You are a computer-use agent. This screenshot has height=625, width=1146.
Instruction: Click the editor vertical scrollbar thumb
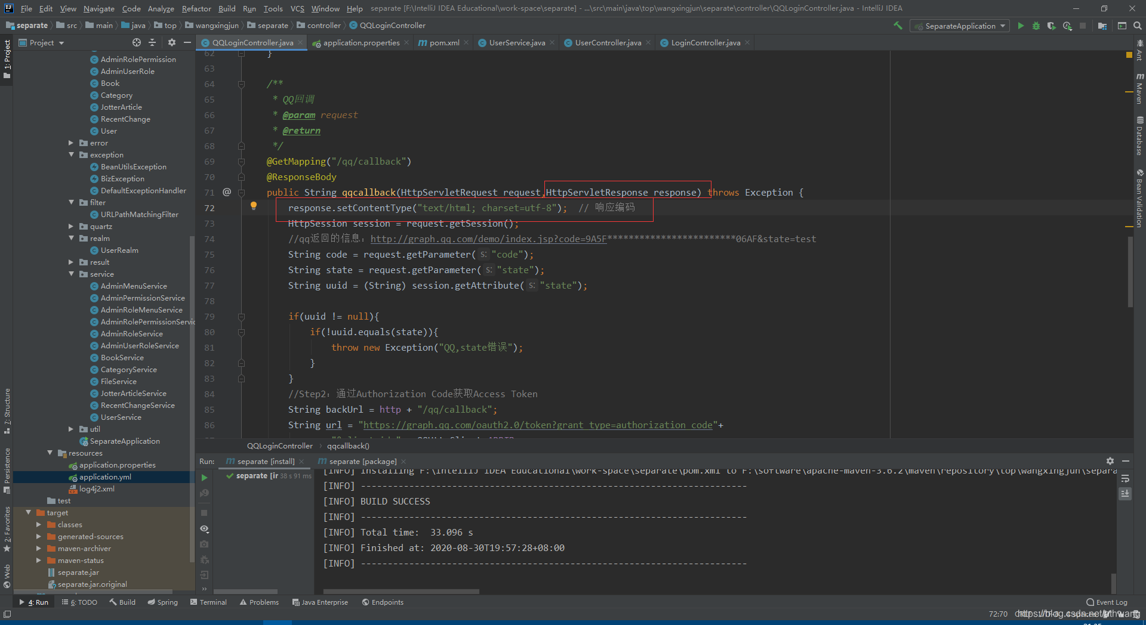coord(1130,271)
